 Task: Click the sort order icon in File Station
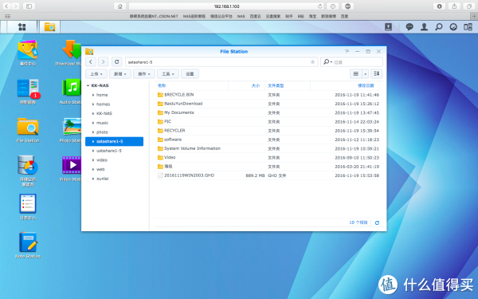click(x=377, y=73)
